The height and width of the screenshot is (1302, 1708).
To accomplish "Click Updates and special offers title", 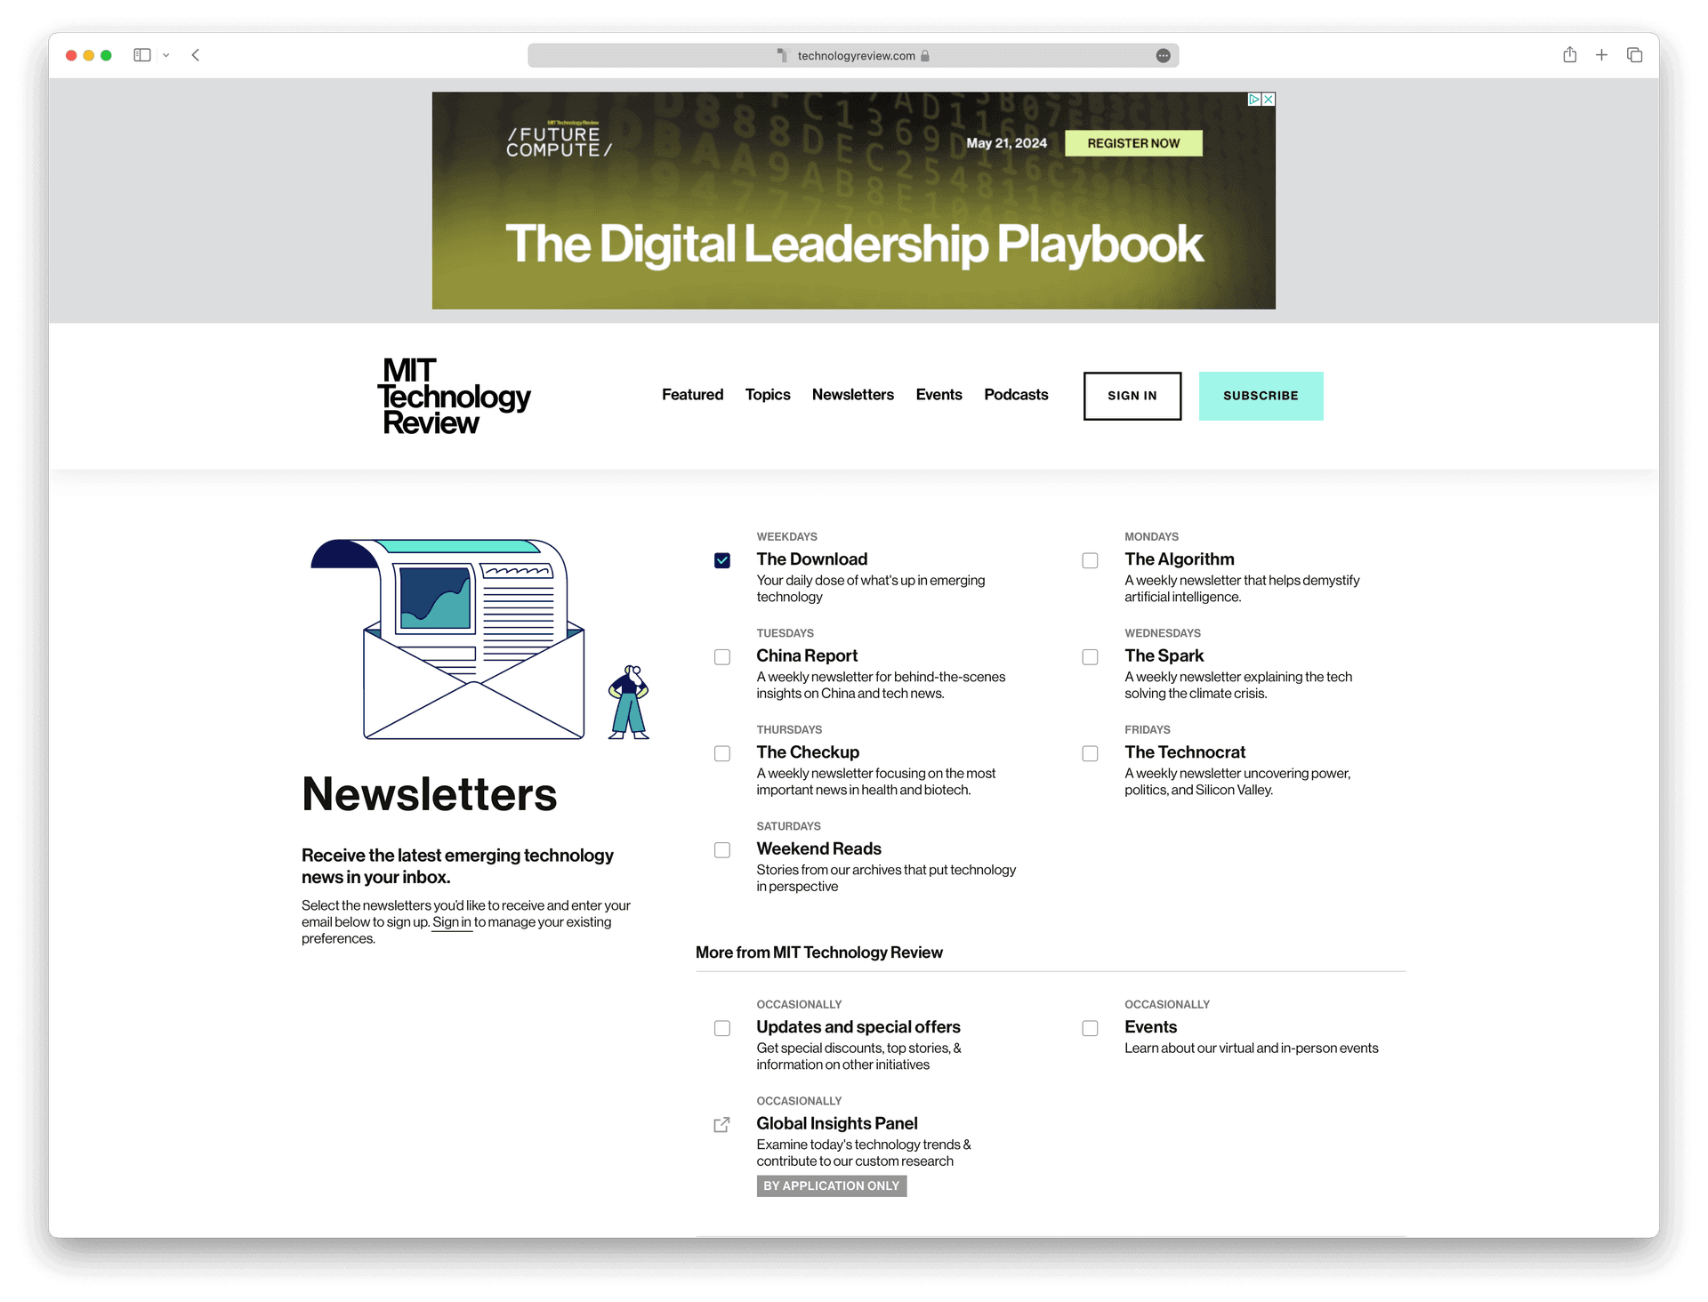I will [858, 1027].
